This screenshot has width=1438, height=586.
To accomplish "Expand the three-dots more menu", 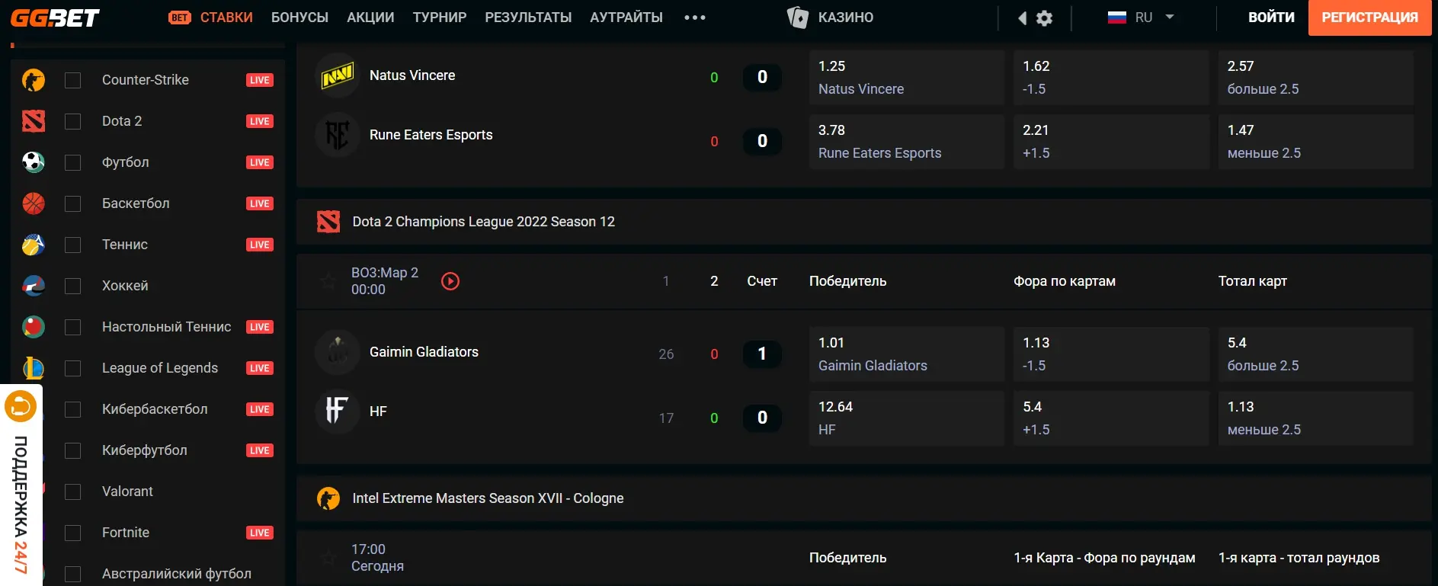I will (694, 18).
